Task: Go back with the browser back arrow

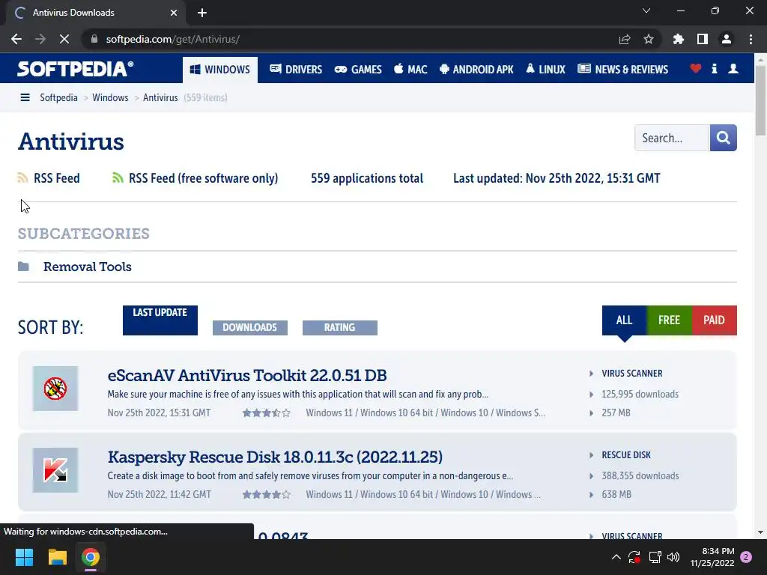Action: pyautogui.click(x=16, y=39)
